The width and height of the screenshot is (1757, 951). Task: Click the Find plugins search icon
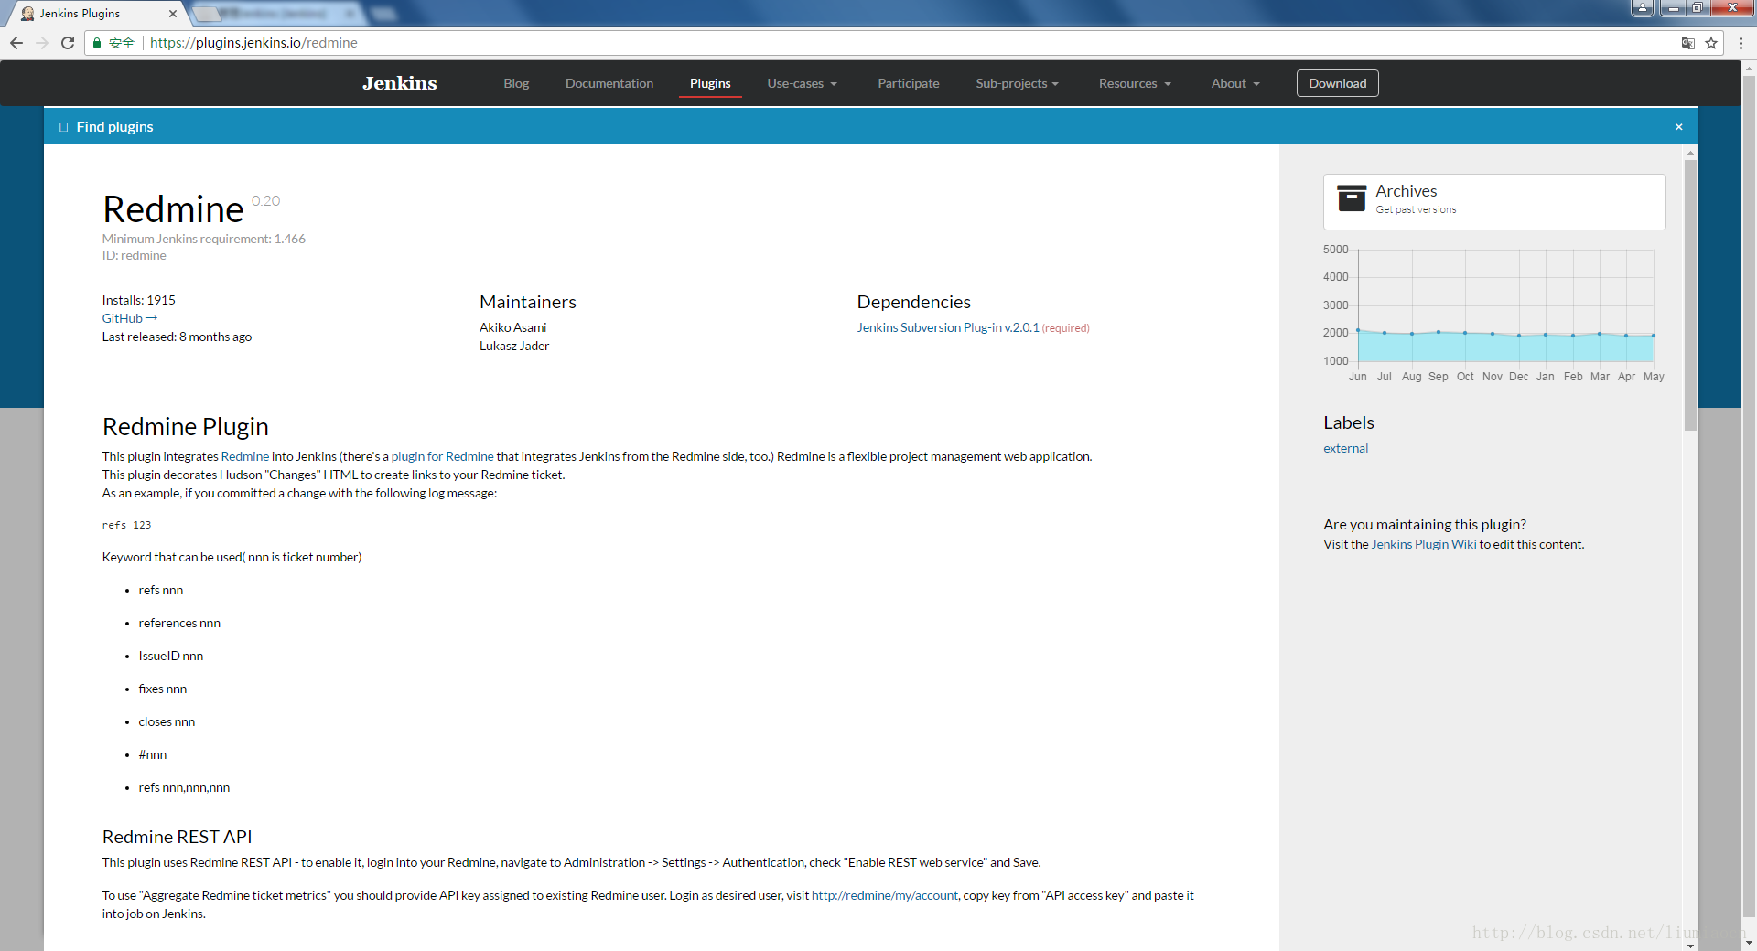tap(63, 127)
